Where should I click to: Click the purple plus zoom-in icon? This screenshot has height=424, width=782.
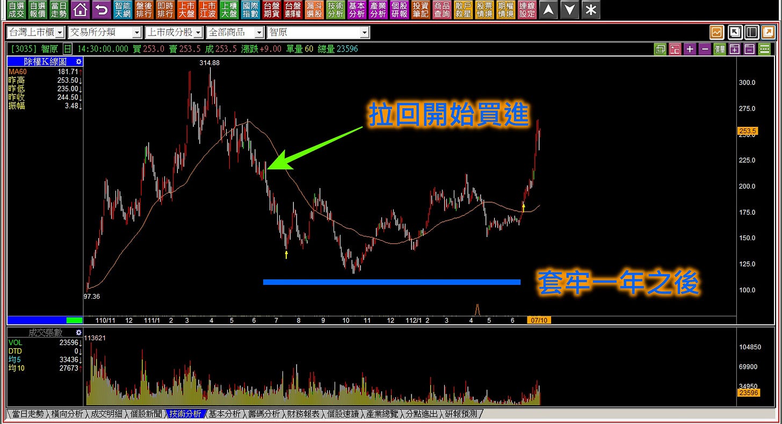point(690,49)
